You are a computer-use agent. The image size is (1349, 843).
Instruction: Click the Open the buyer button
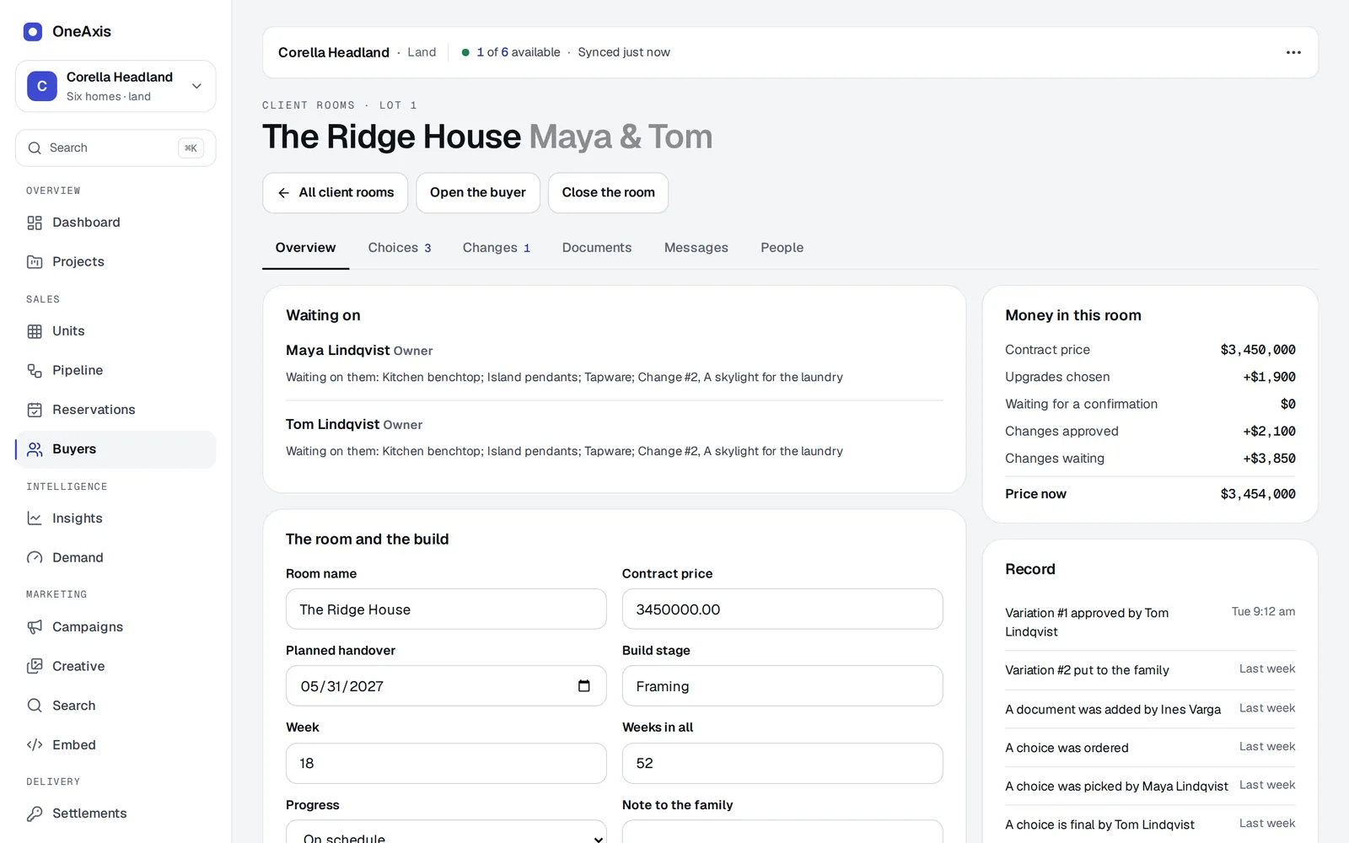point(478,193)
